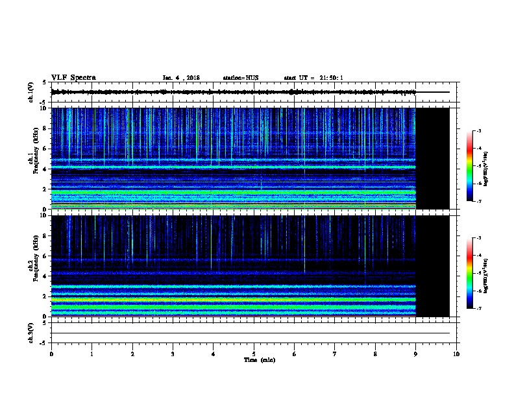Click time axis tick label "8"
This screenshot has width=514, height=397.
[x=375, y=354]
